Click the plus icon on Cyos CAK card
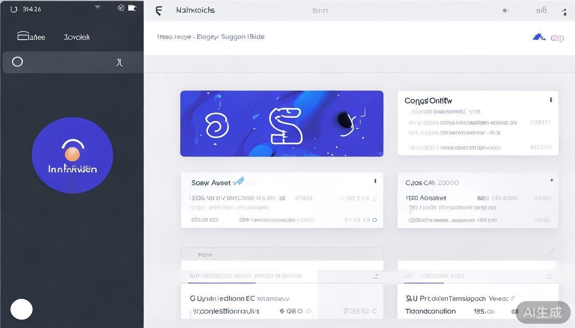Screen dimensions: 575x328 click(551, 180)
